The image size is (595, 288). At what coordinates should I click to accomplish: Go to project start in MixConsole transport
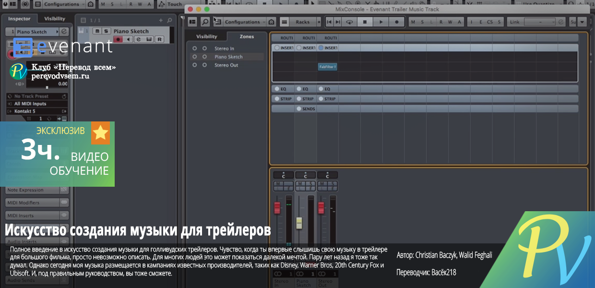[329, 22]
